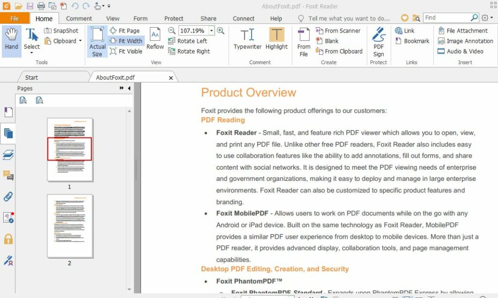Click the Print icon in quick access
Screen dimensions: 498x298
(x=41, y=6)
